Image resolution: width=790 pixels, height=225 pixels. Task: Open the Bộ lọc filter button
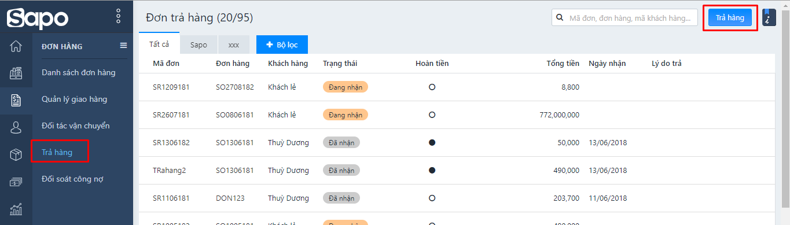click(x=282, y=45)
